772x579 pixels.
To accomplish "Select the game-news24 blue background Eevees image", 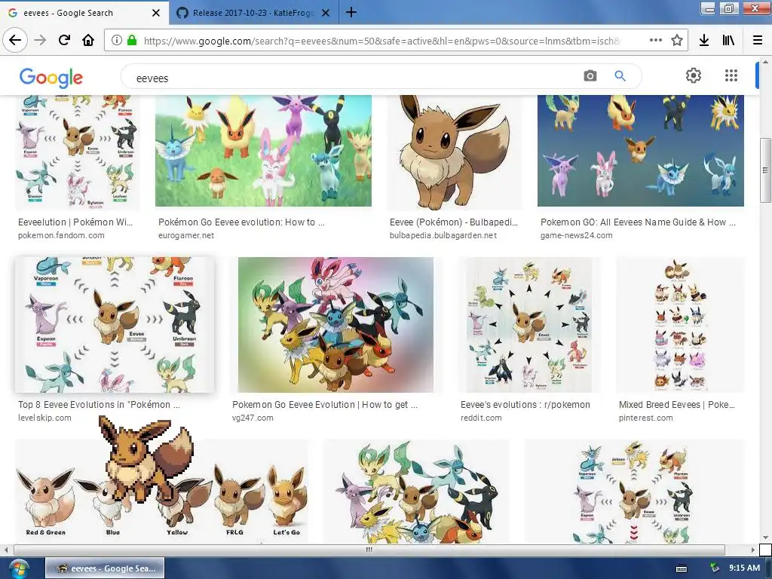I will (641, 151).
